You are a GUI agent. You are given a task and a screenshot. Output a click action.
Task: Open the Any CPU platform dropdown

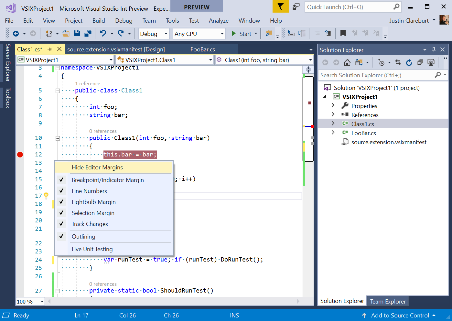[x=199, y=34]
